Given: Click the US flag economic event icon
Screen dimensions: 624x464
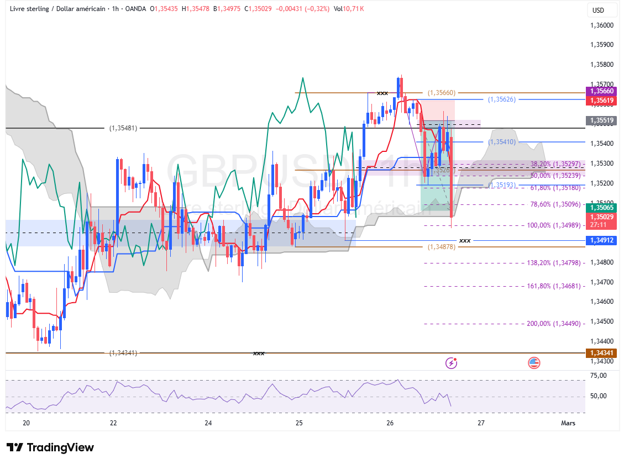Looking at the screenshot, I should (534, 362).
